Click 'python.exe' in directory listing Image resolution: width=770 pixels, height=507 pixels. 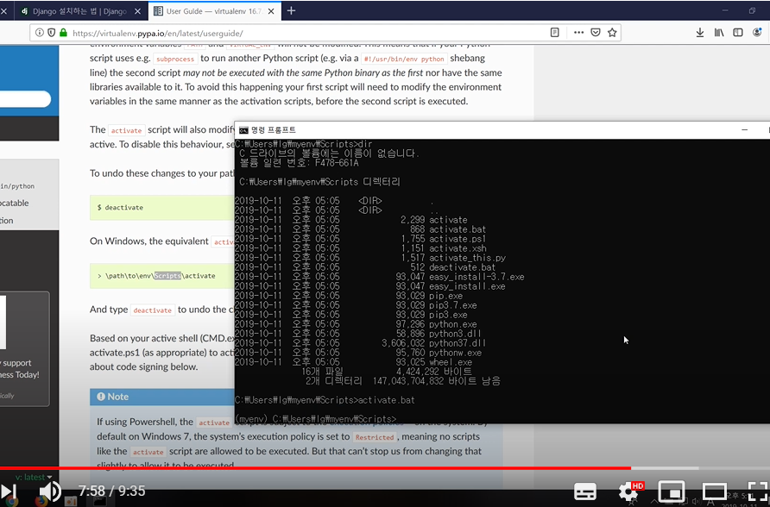point(453,324)
